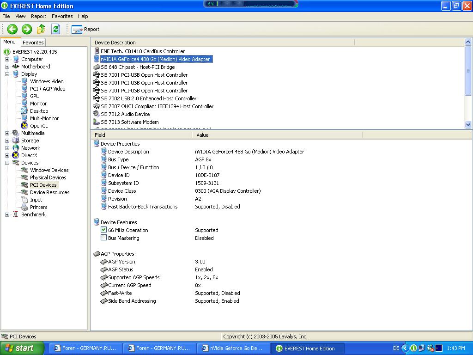The width and height of the screenshot is (473, 355).
Task: Click the Device ID value 10DE-0187
Action: coord(207,175)
